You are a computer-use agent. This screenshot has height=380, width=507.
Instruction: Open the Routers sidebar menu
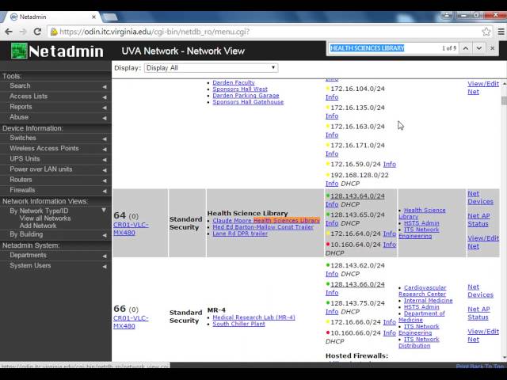pos(55,180)
